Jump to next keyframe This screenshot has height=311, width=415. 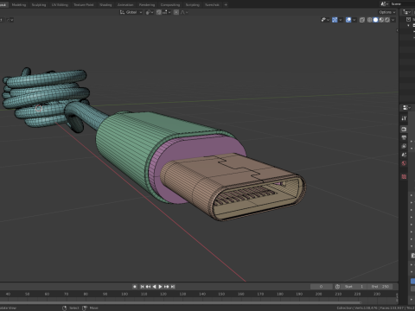coord(166,287)
